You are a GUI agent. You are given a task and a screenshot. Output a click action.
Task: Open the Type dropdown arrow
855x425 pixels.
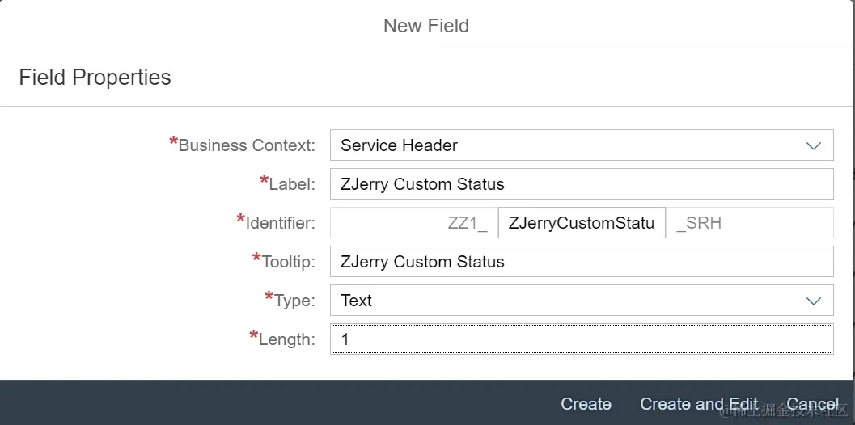[813, 301]
